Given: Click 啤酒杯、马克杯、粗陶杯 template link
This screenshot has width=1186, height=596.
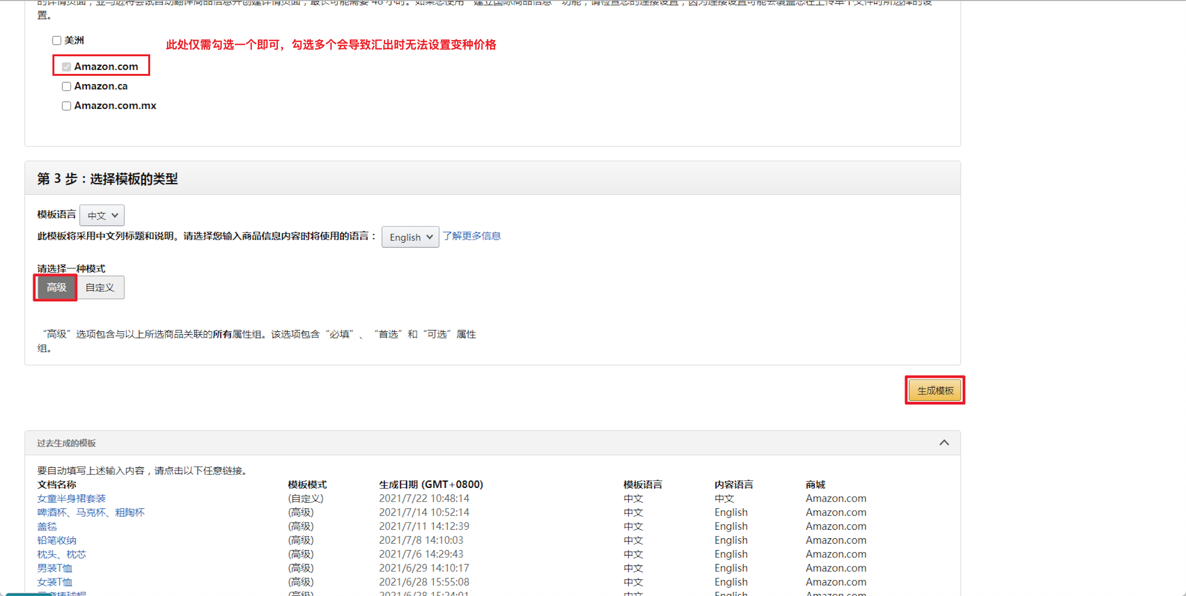Looking at the screenshot, I should point(91,513).
